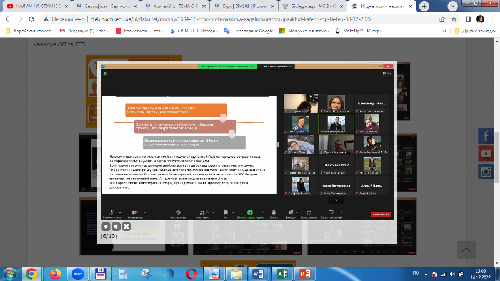The height and width of the screenshot is (281, 500).
Task: Open the YouTube social link on the page
Action: tap(486, 154)
